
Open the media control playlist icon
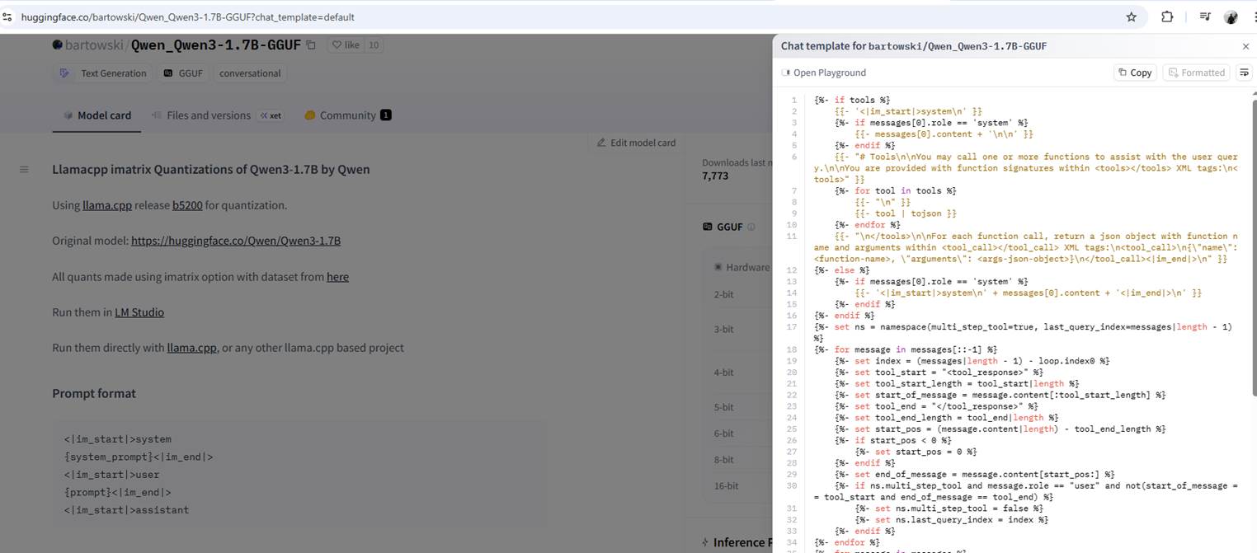click(x=1204, y=16)
